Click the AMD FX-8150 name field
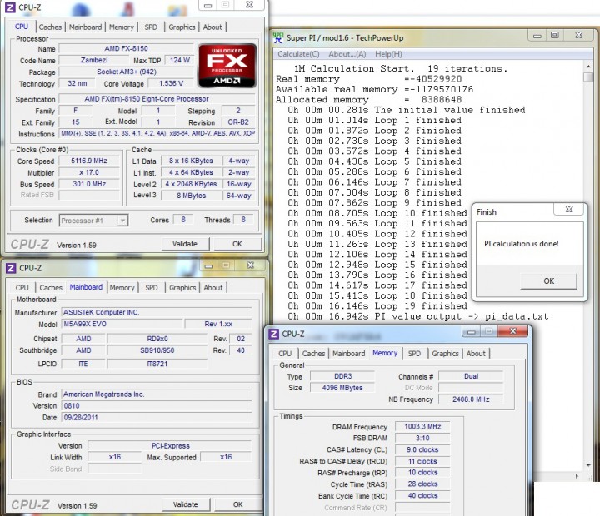This screenshot has width=600, height=516. tap(127, 48)
